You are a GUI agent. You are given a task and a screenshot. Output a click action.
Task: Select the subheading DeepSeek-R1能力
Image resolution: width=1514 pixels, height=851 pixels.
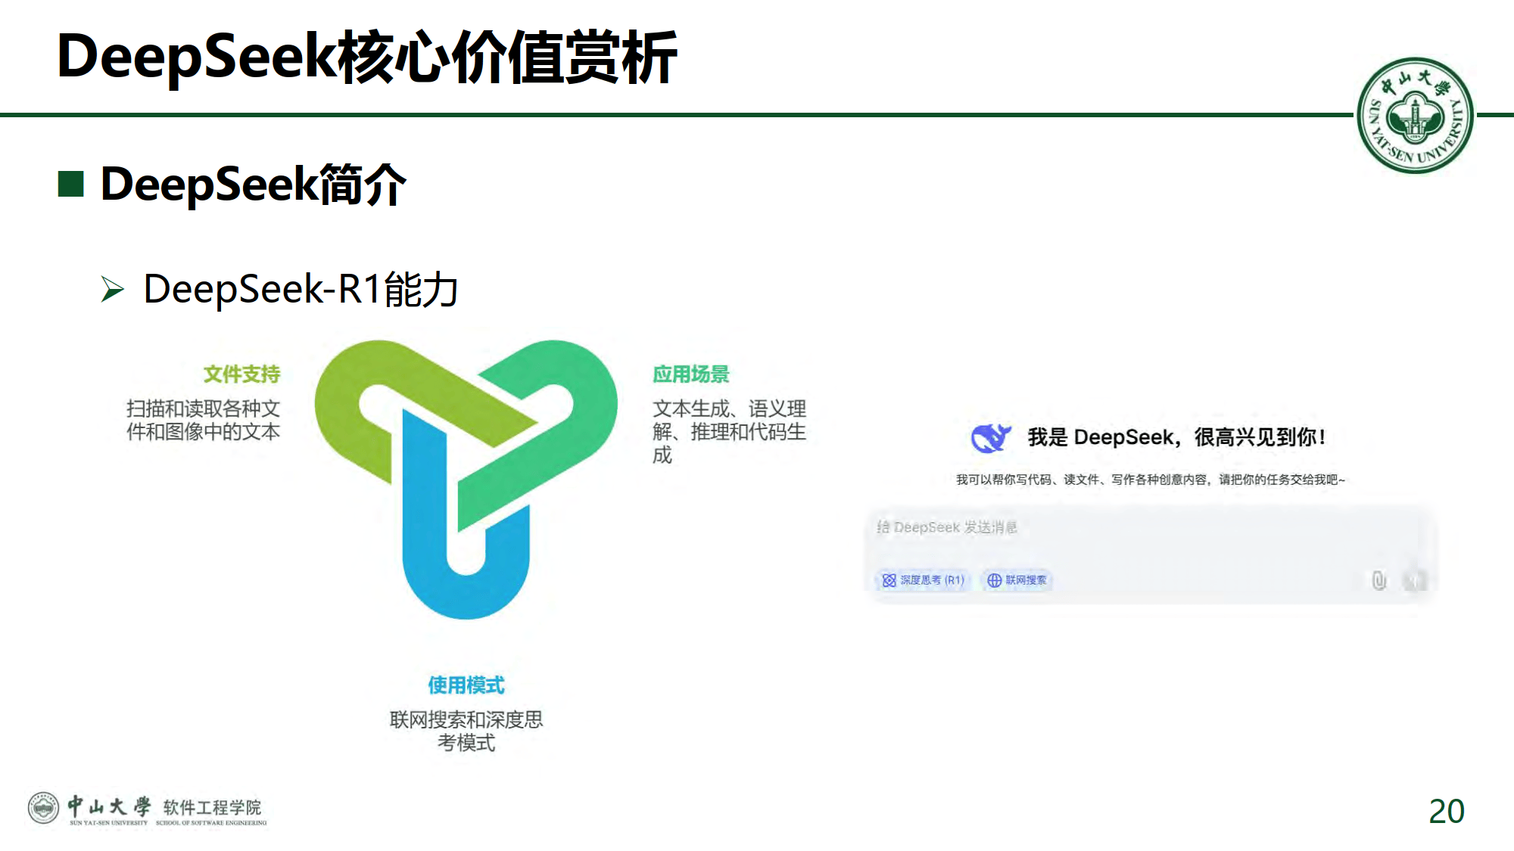[x=301, y=289]
